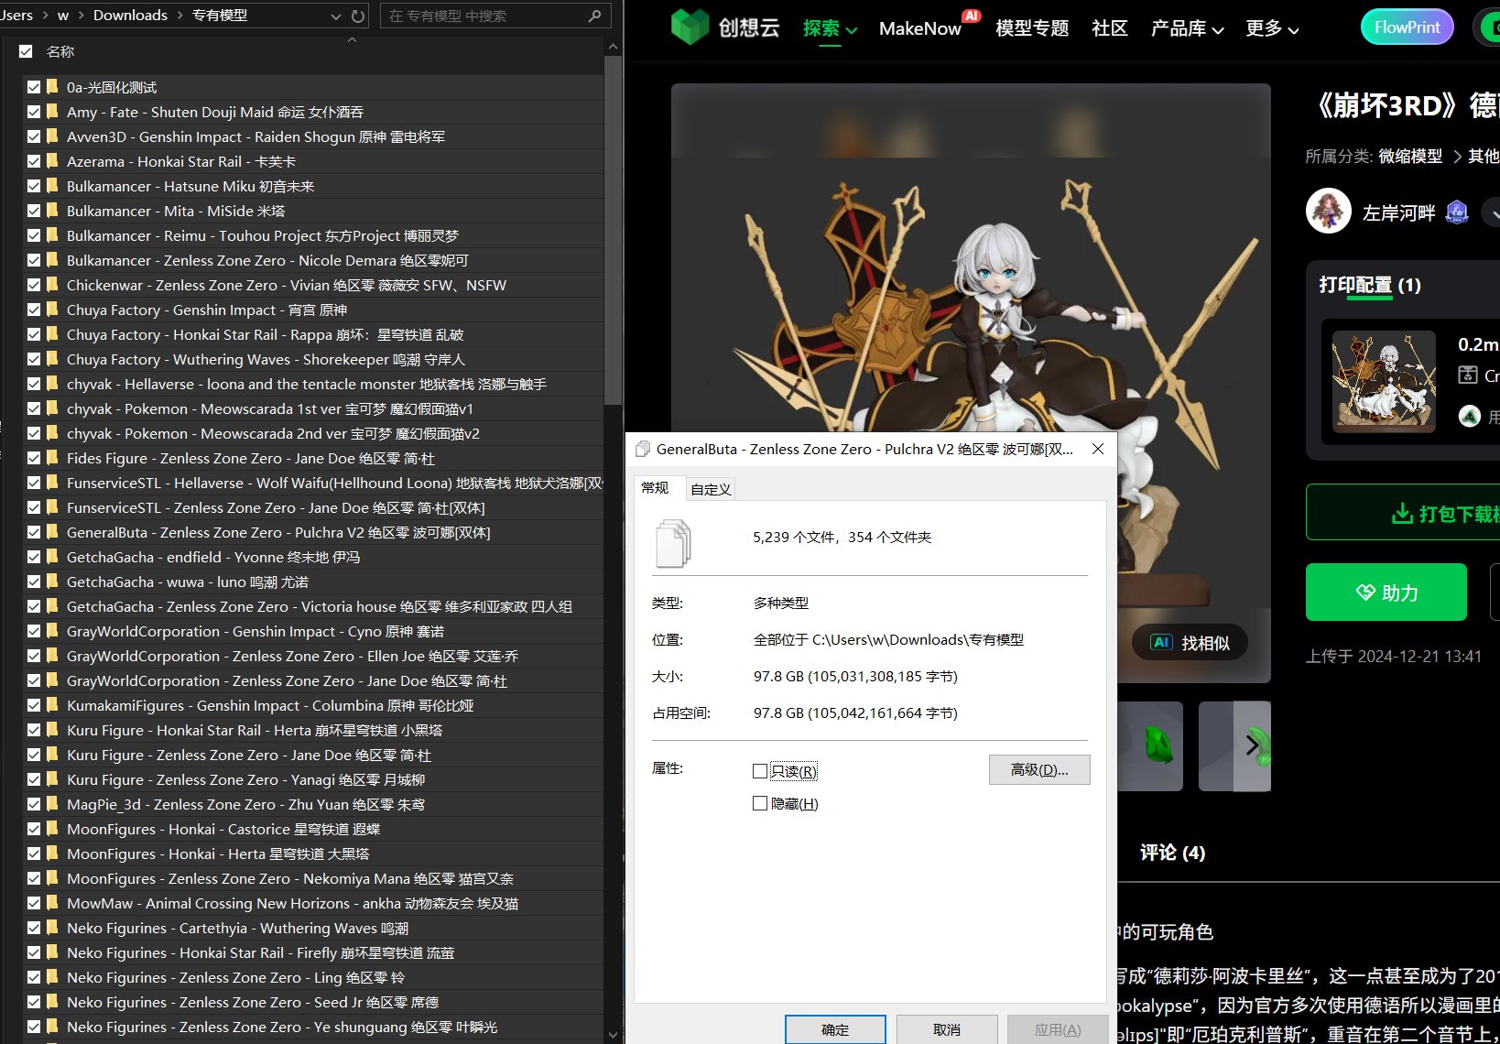This screenshot has width=1500, height=1044.
Task: Open the AI 找相似 similarity search
Action: click(1188, 642)
